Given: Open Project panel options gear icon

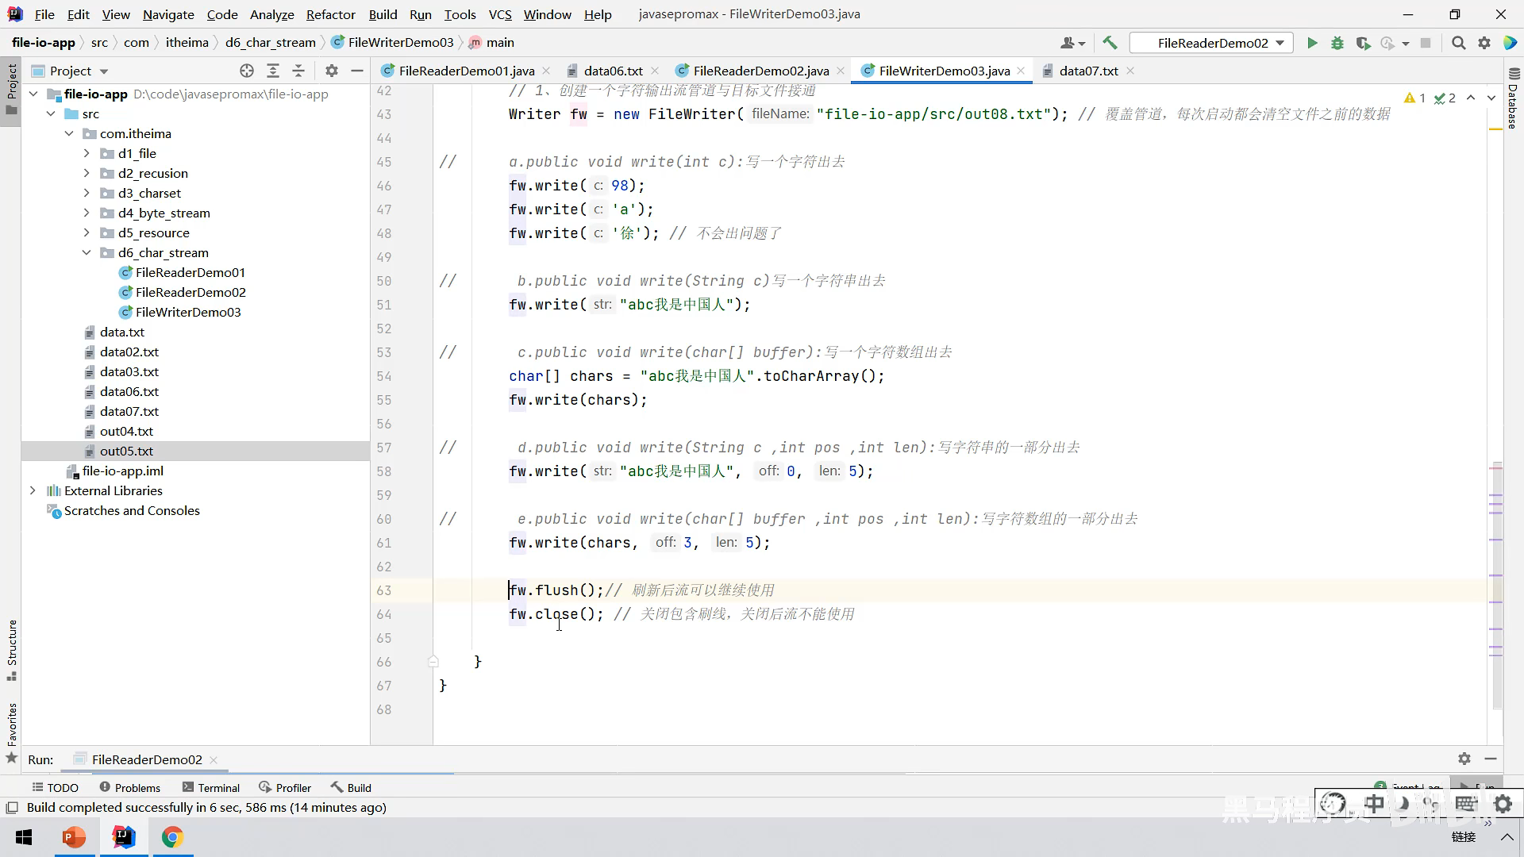Looking at the screenshot, I should [332, 71].
